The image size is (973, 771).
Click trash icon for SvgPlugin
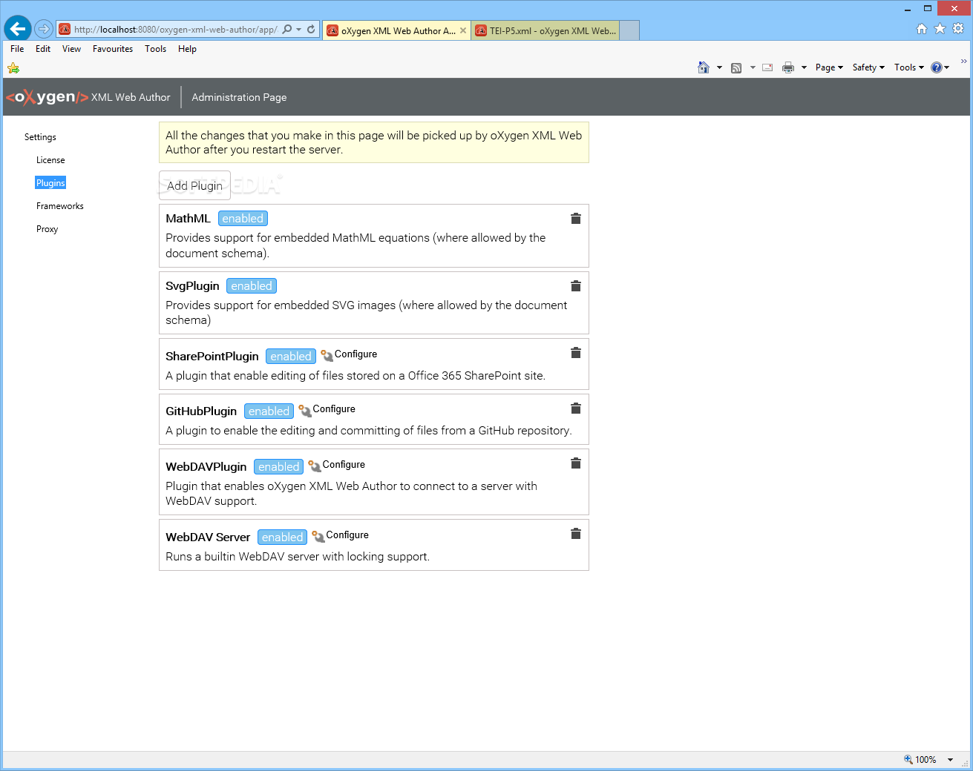(x=575, y=286)
